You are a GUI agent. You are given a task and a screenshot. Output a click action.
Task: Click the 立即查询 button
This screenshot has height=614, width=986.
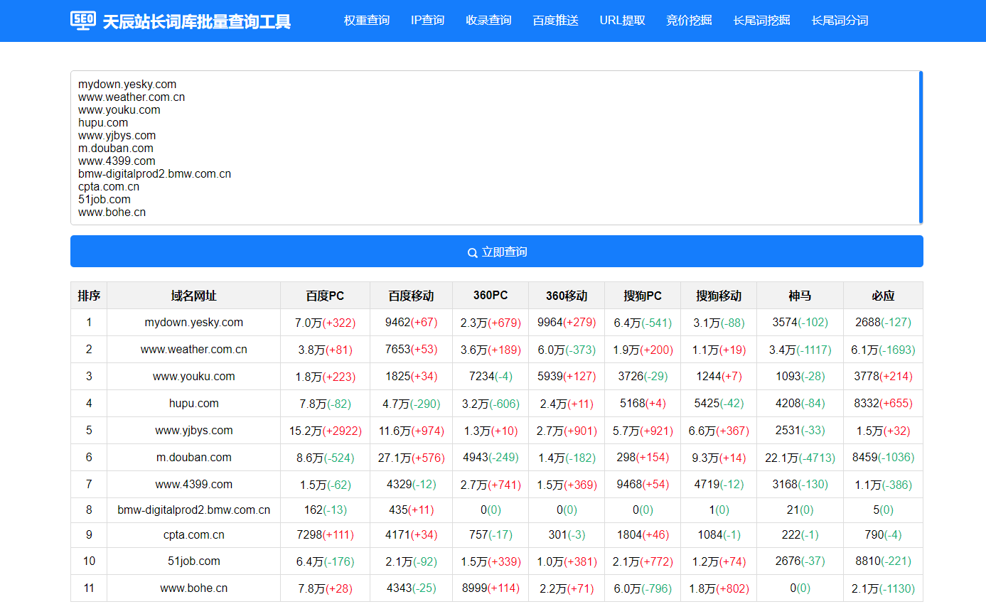pos(497,252)
